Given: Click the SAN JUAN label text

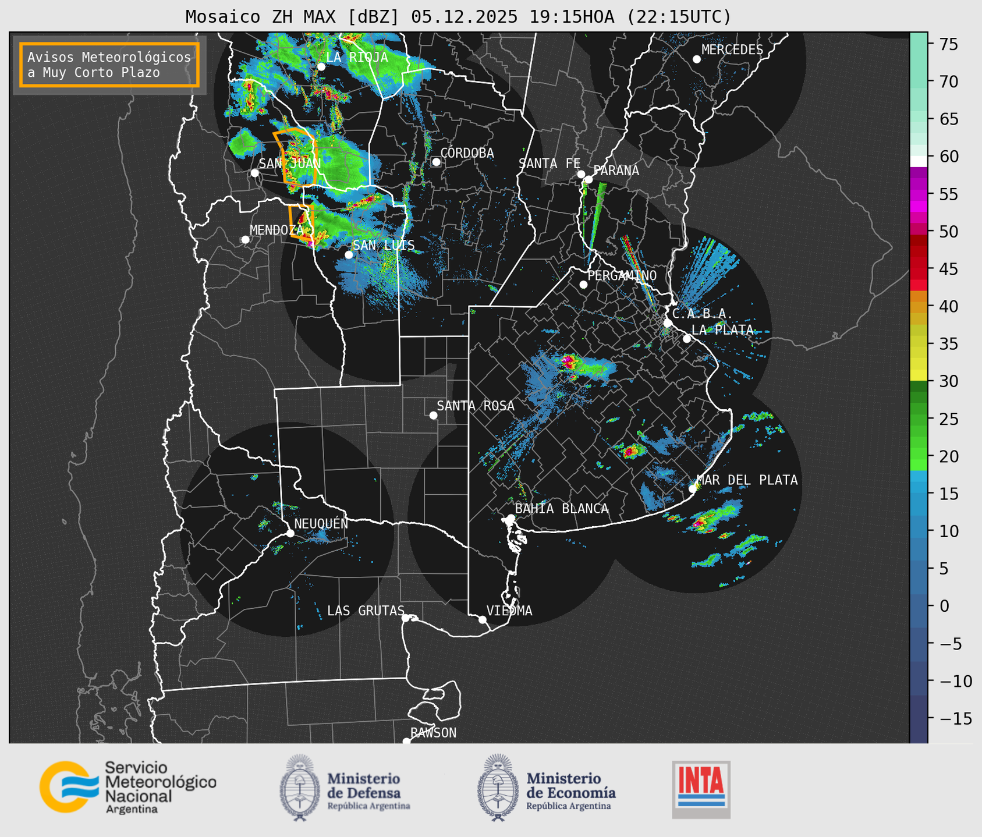Looking at the screenshot, I should (x=290, y=164).
